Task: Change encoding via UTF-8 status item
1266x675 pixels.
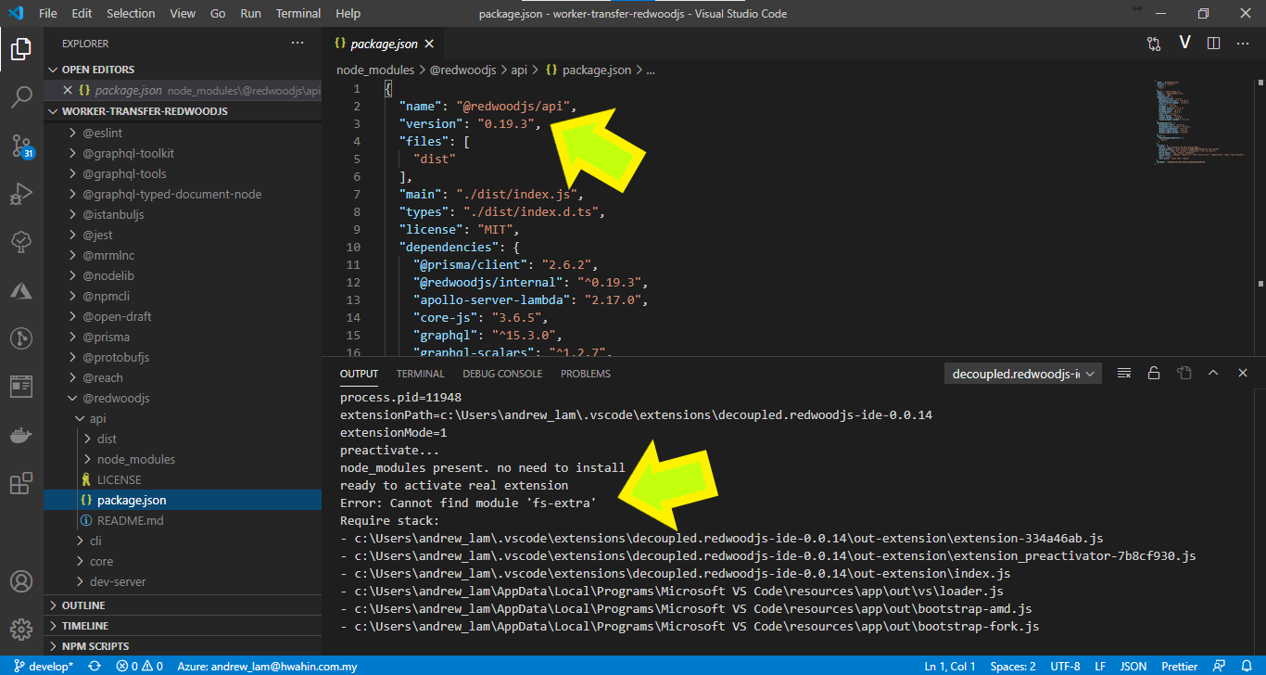Action: 1066,666
